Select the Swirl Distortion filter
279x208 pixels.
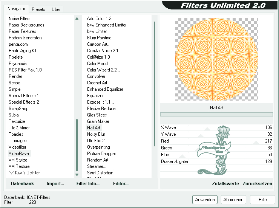(x=100, y=173)
